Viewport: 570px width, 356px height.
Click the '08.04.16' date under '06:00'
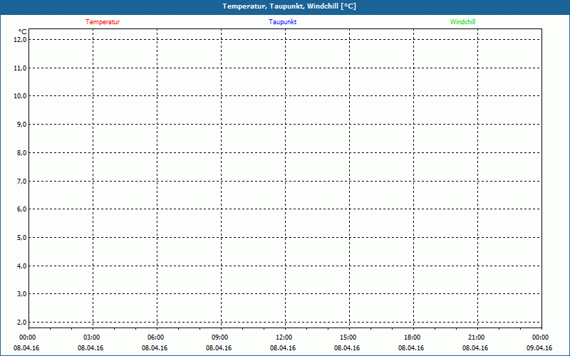coord(155,348)
